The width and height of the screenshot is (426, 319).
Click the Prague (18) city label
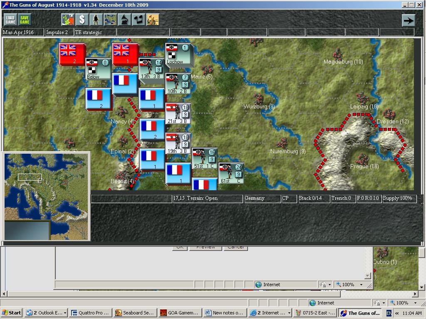364,166
